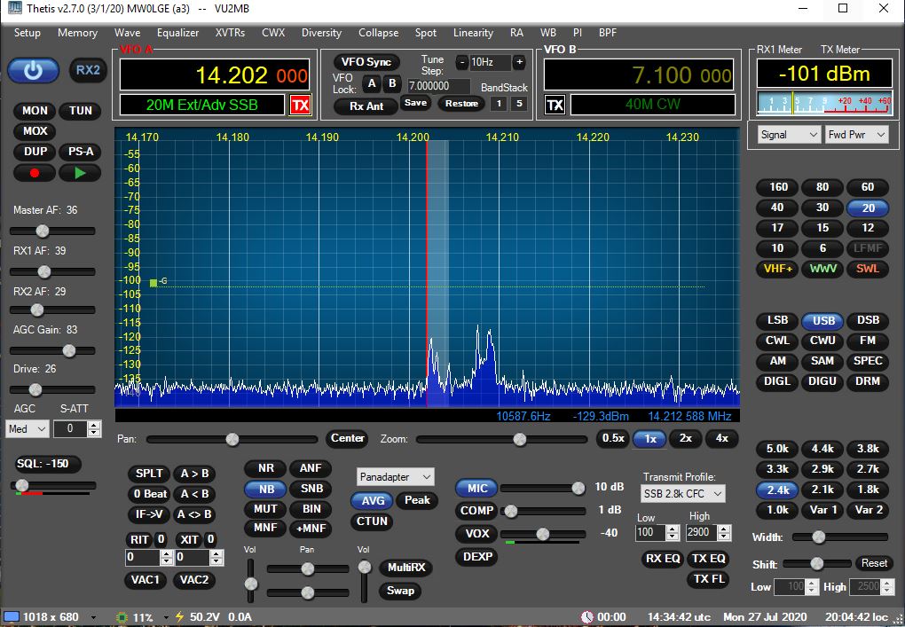Toggle the TX indicator on VFO B

555,105
